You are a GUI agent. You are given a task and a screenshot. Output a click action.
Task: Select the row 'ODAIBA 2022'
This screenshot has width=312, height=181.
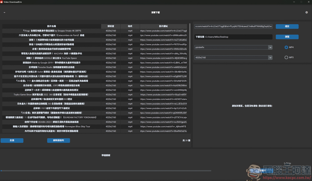pyautogui.click(x=95, y=122)
